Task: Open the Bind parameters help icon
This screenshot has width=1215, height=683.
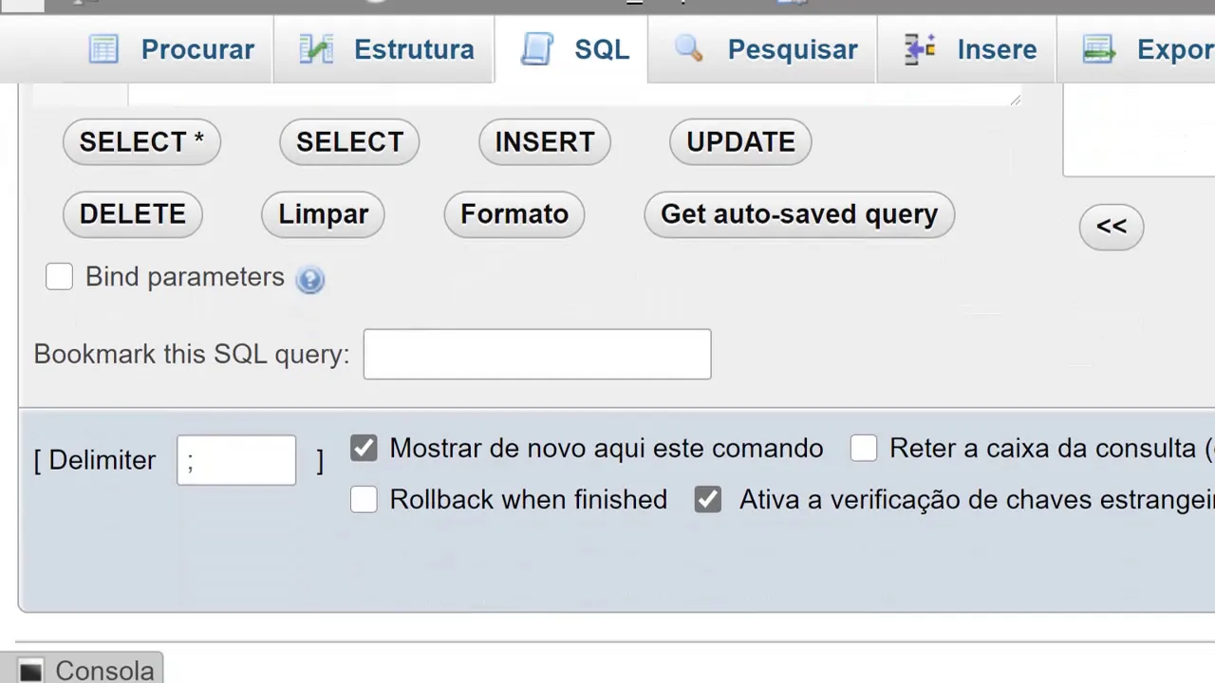Action: point(310,280)
